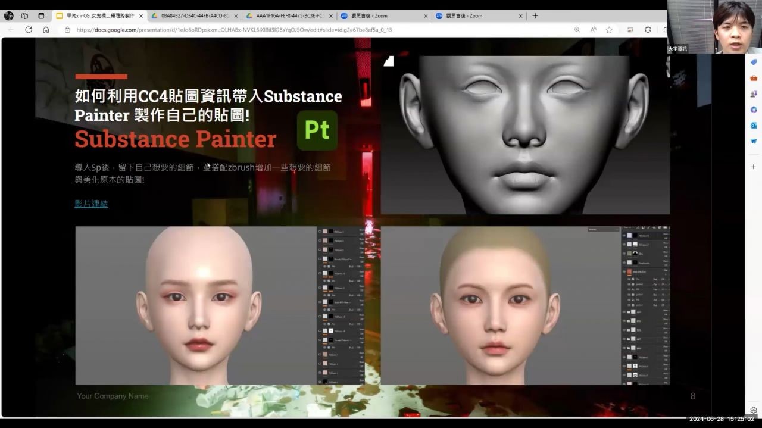The image size is (762, 428).
Task: Add a sidebar app with plus button
Action: [753, 167]
